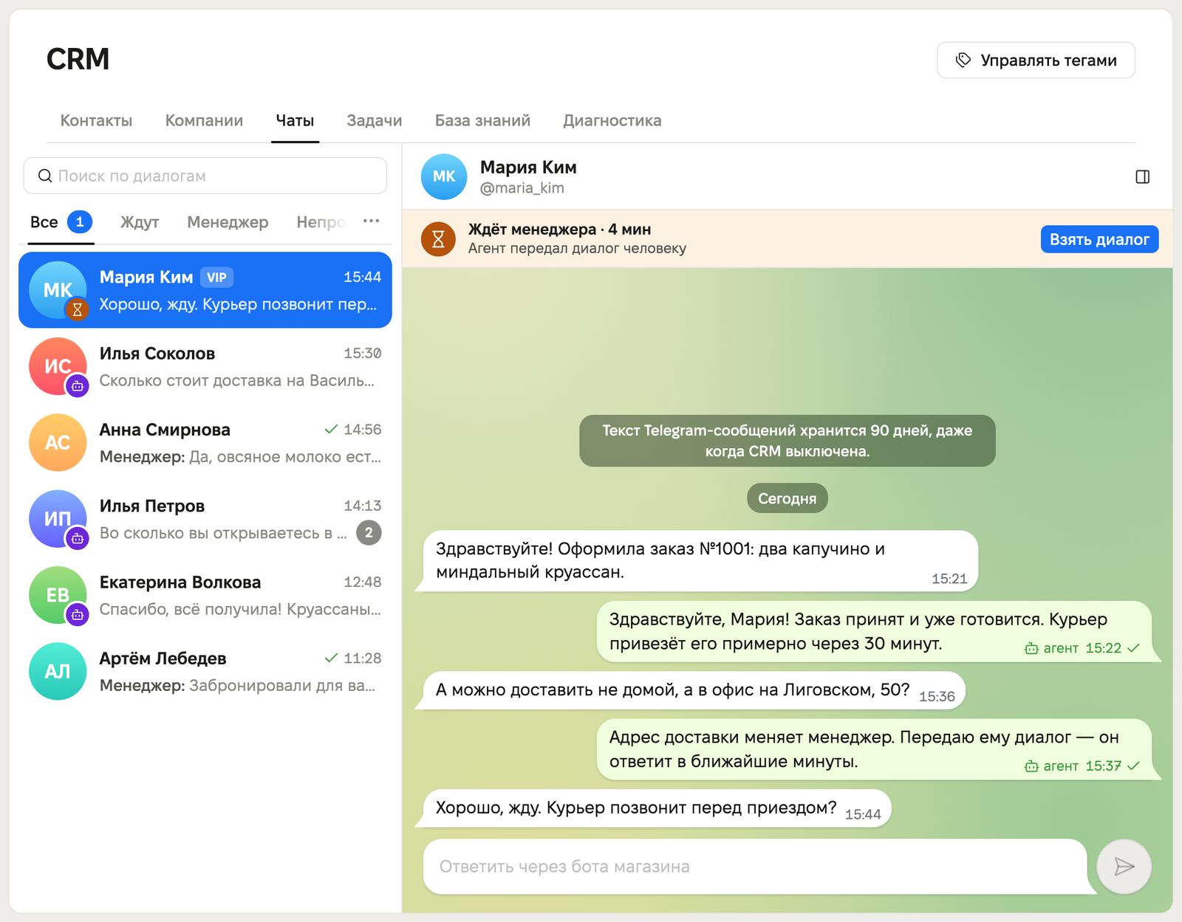Click unread badge 2 on Илья Петров chat
Image resolution: width=1182 pixels, height=922 pixels.
tap(369, 532)
